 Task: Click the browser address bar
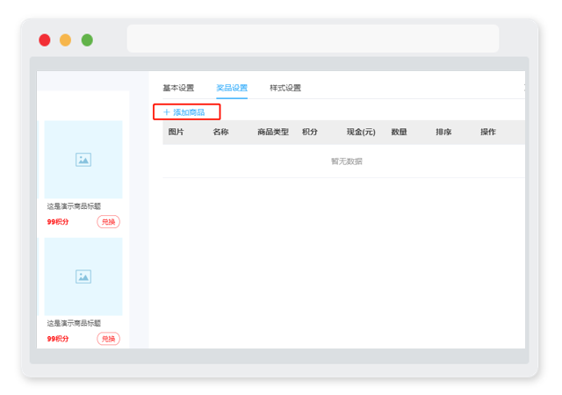click(313, 39)
